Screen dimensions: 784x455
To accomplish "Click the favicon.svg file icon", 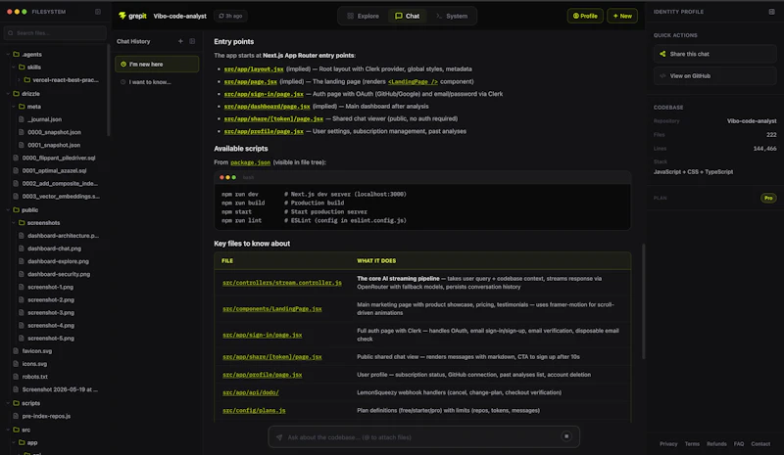I will [x=16, y=351].
